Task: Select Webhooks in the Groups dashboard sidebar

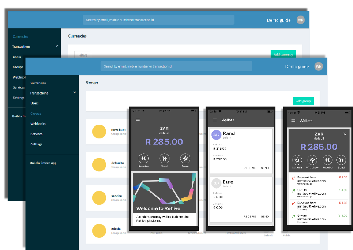Action: point(38,124)
